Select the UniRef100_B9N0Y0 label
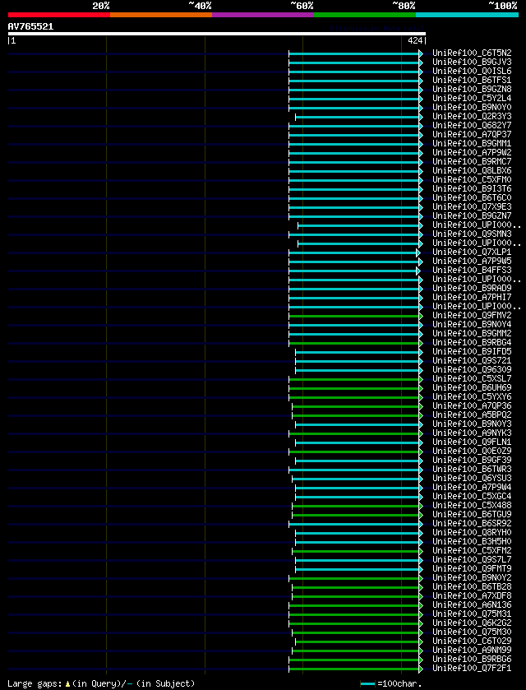This screenshot has width=526, height=690. (x=472, y=108)
